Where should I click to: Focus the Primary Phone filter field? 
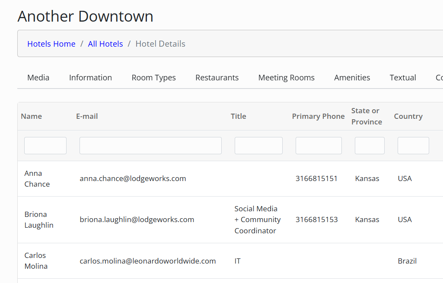coord(319,146)
